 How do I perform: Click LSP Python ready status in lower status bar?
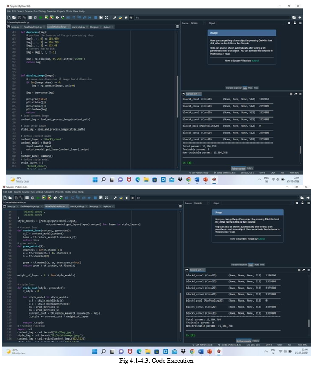[203, 345]
